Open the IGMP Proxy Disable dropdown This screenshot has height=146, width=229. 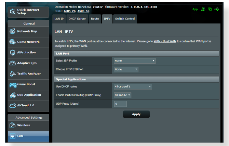123,95
